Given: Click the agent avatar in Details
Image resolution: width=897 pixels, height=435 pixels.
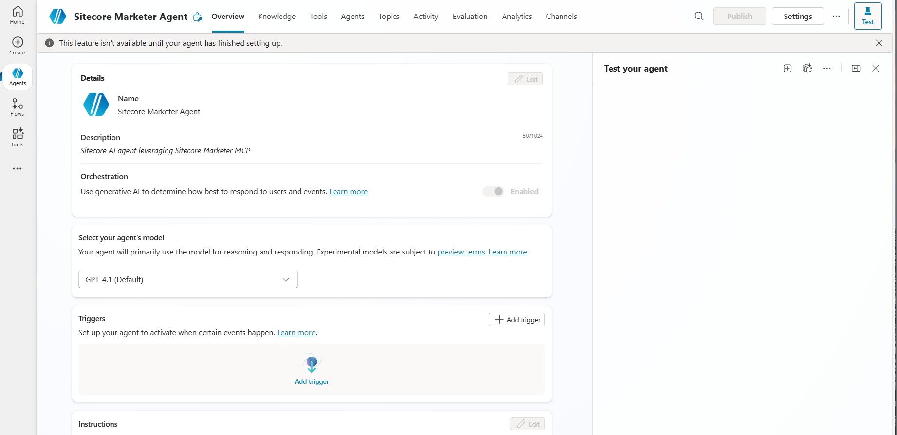Looking at the screenshot, I should (x=96, y=105).
